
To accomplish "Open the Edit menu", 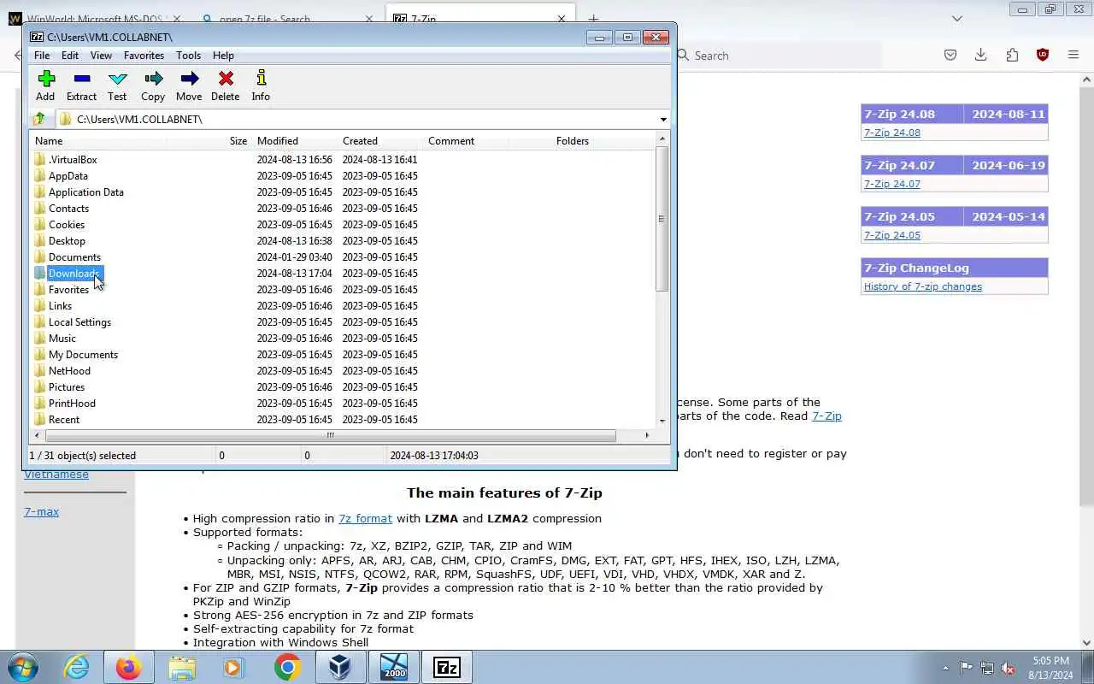I will tap(70, 56).
